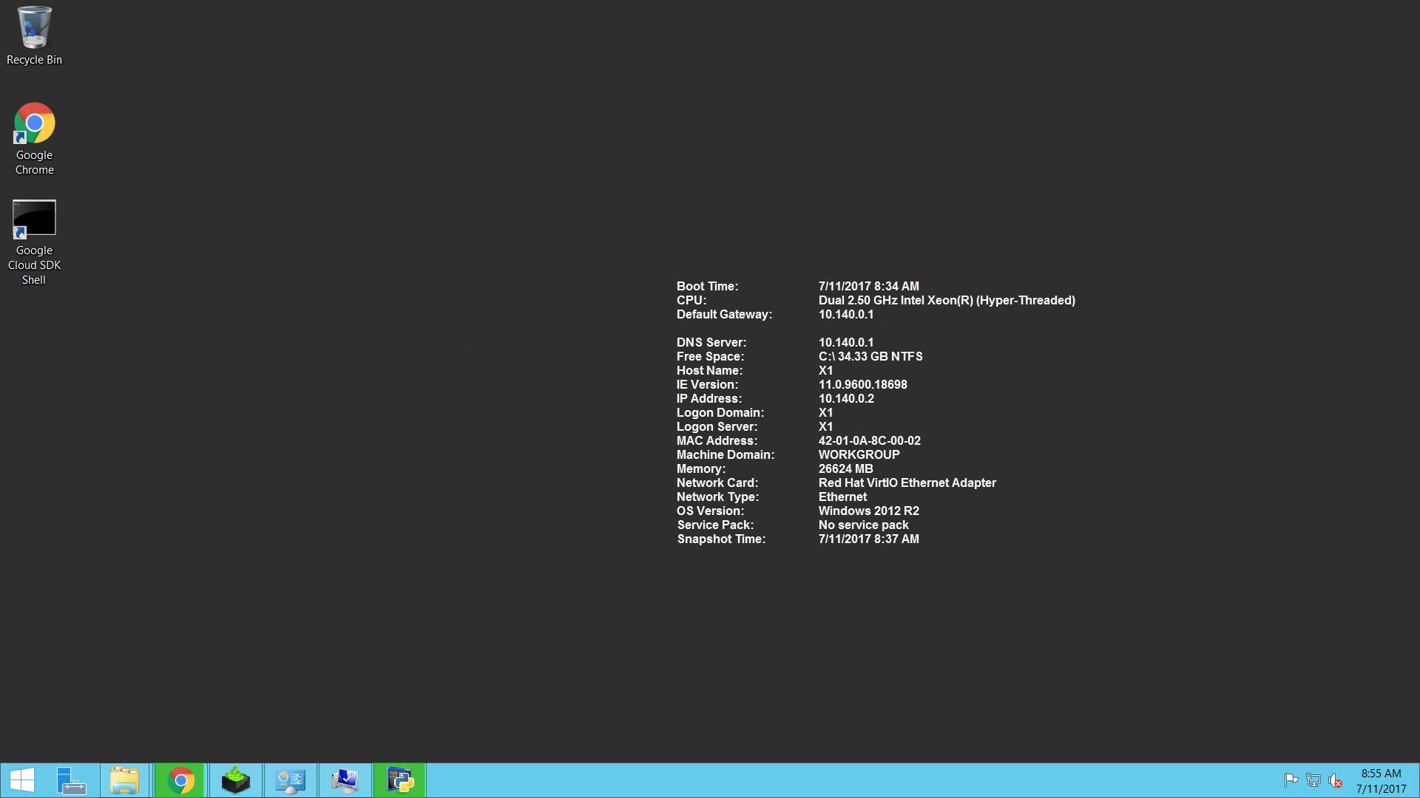Click the IP address value 10.140.0.2
The image size is (1420, 798).
[x=846, y=399]
